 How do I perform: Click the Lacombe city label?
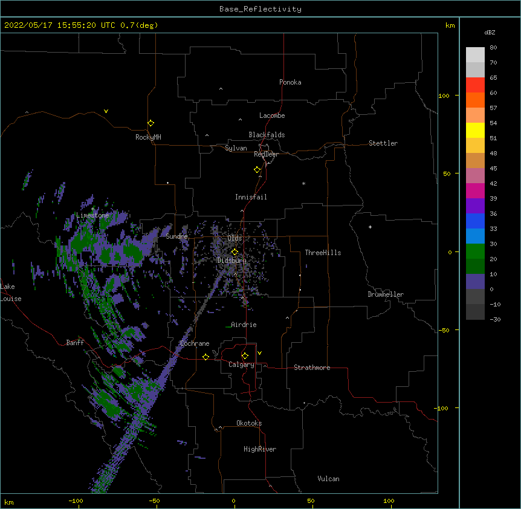tap(272, 115)
